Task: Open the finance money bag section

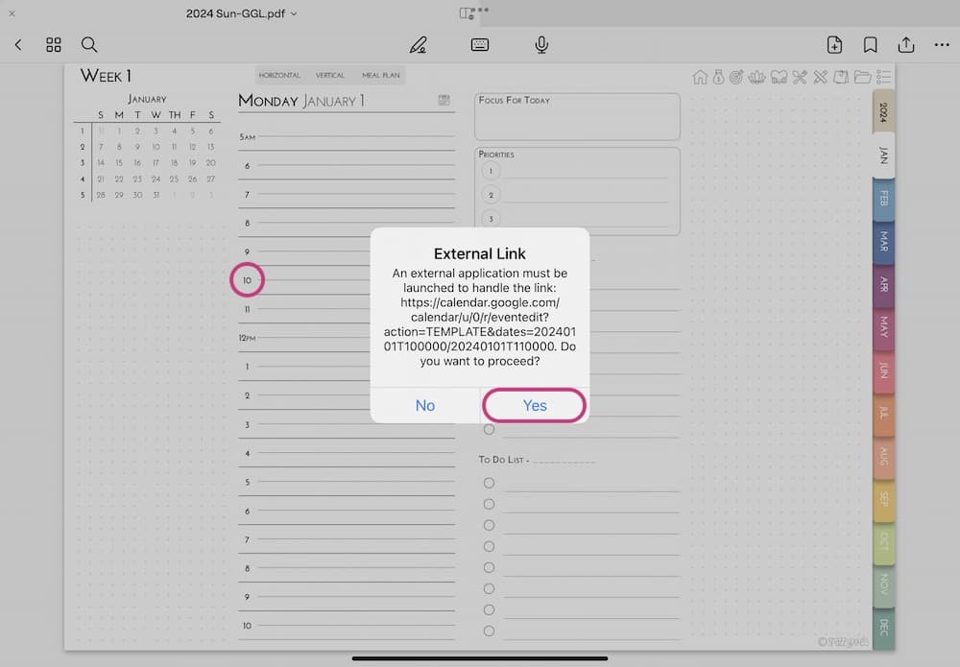Action: 718,77
